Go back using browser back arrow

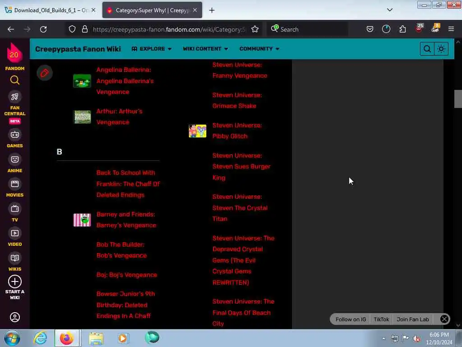pos(11,29)
